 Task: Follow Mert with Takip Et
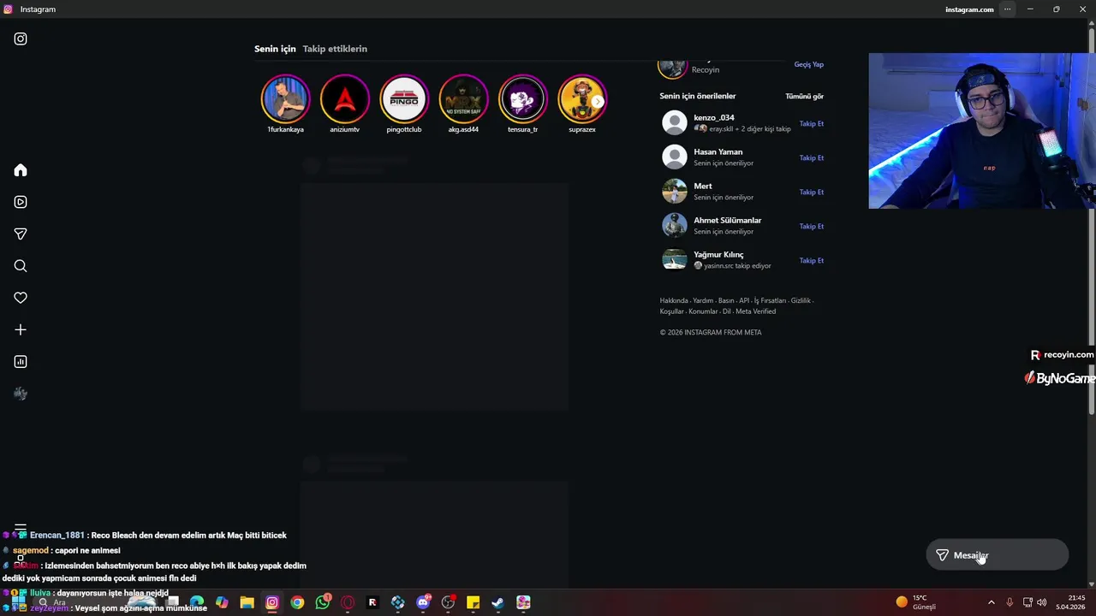coord(811,192)
